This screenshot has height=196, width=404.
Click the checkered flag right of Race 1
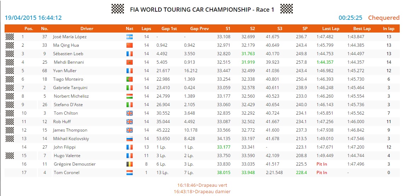pos(286,9)
